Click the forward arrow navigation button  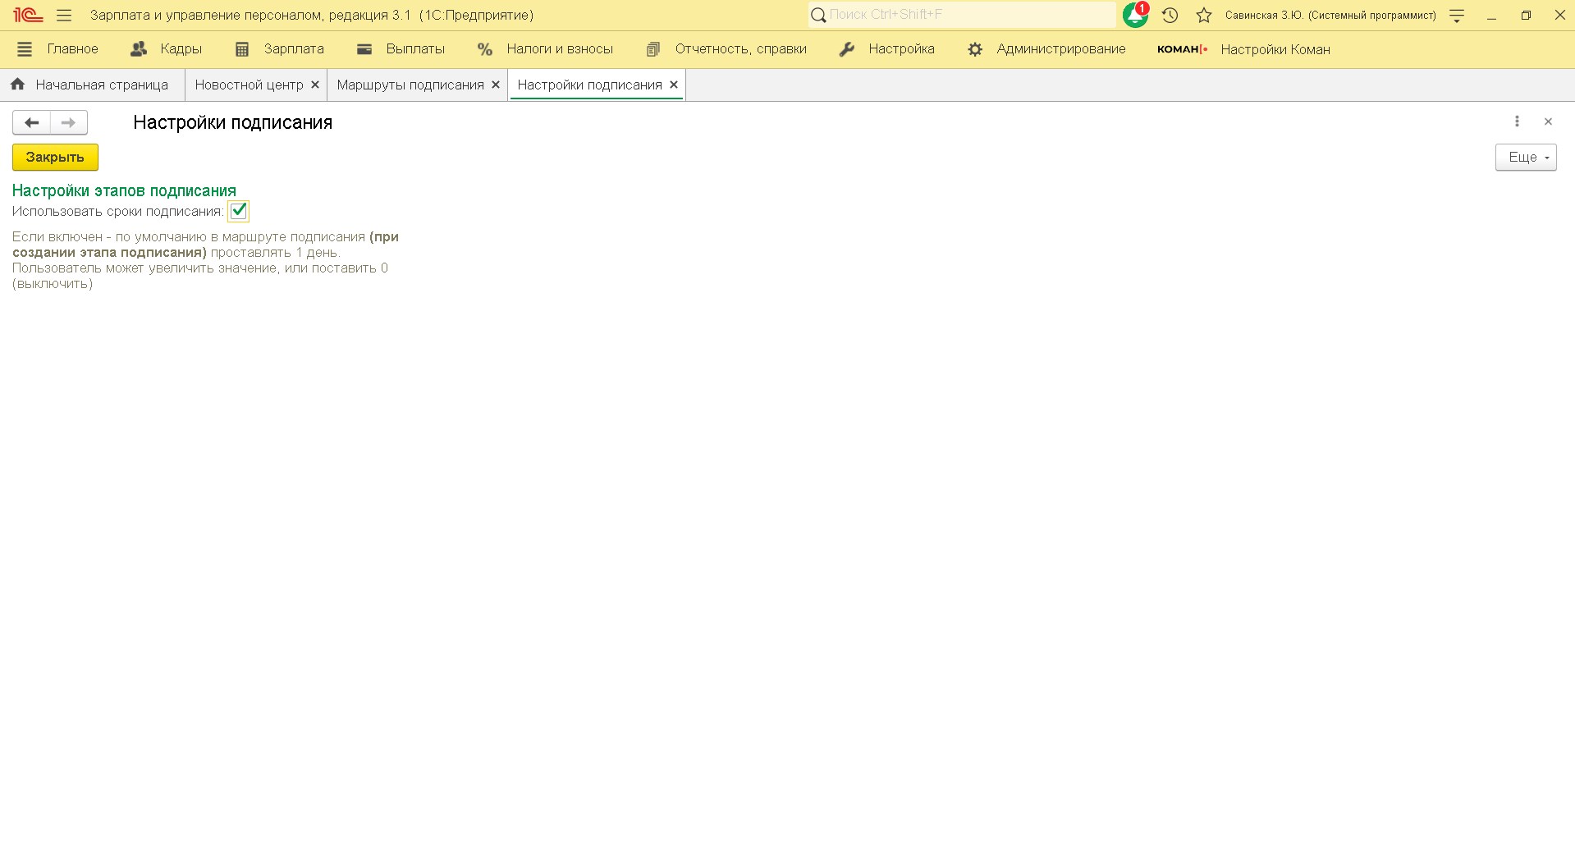(x=69, y=123)
